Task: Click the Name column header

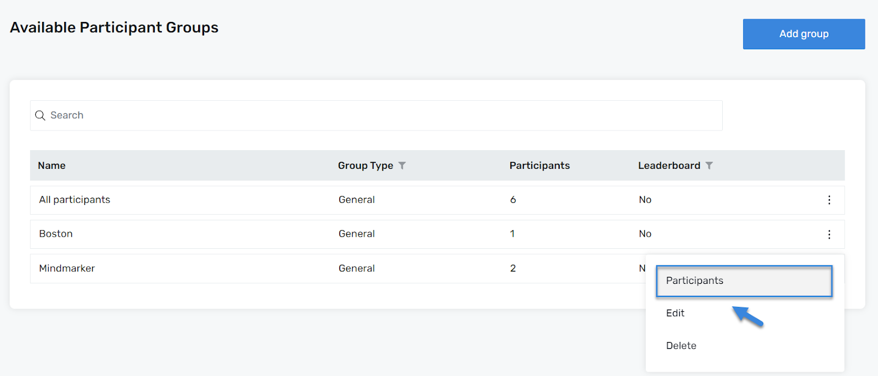Action: coord(52,166)
